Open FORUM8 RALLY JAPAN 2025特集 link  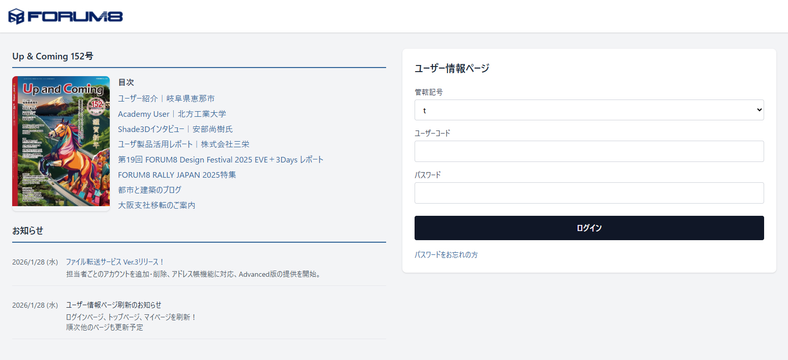(177, 175)
